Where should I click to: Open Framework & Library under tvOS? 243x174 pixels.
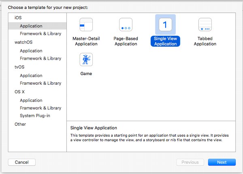click(40, 83)
